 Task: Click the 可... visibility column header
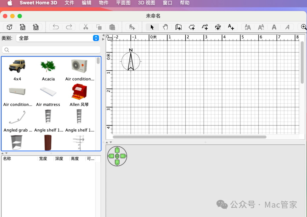coord(91,159)
